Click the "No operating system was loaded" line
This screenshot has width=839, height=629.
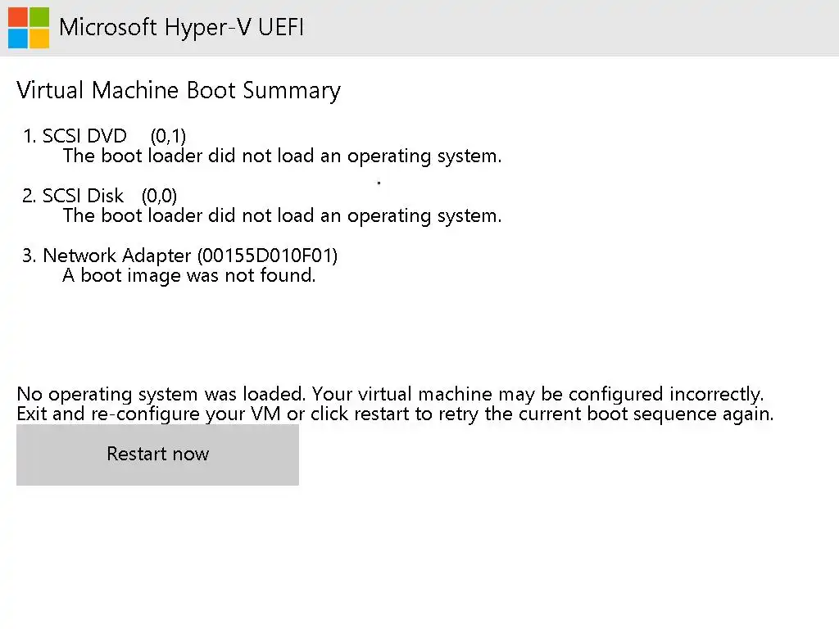point(390,394)
